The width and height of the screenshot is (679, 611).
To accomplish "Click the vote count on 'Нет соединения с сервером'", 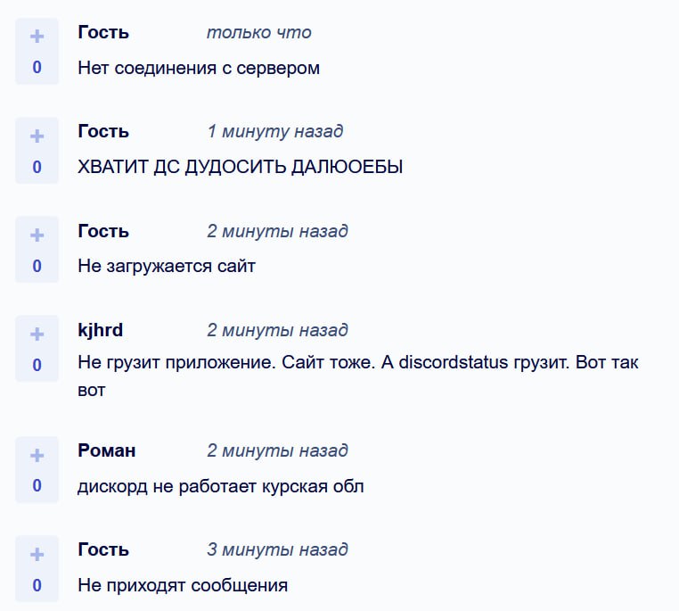I will 37,68.
